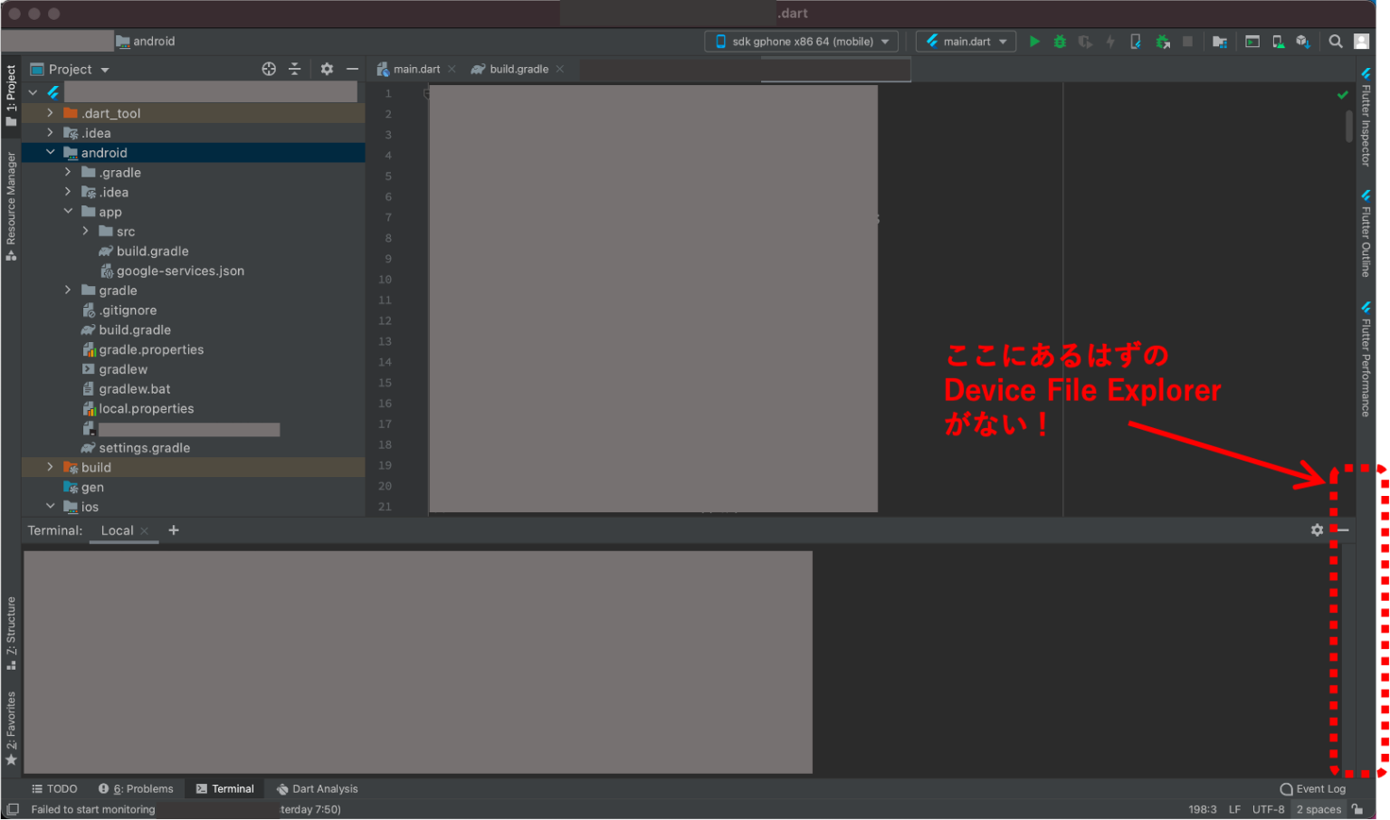The width and height of the screenshot is (1390, 820).
Task: Run the app using the green play icon
Action: pyautogui.click(x=1034, y=41)
